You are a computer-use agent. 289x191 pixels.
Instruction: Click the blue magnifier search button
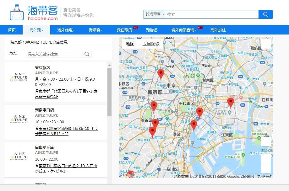tap(265, 14)
